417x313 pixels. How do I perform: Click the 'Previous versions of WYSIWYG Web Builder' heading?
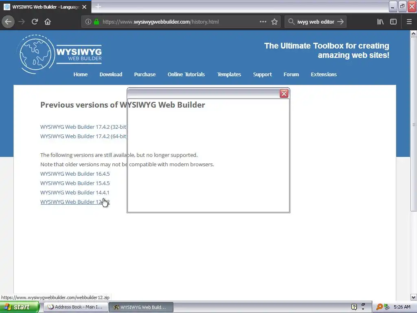(x=123, y=105)
